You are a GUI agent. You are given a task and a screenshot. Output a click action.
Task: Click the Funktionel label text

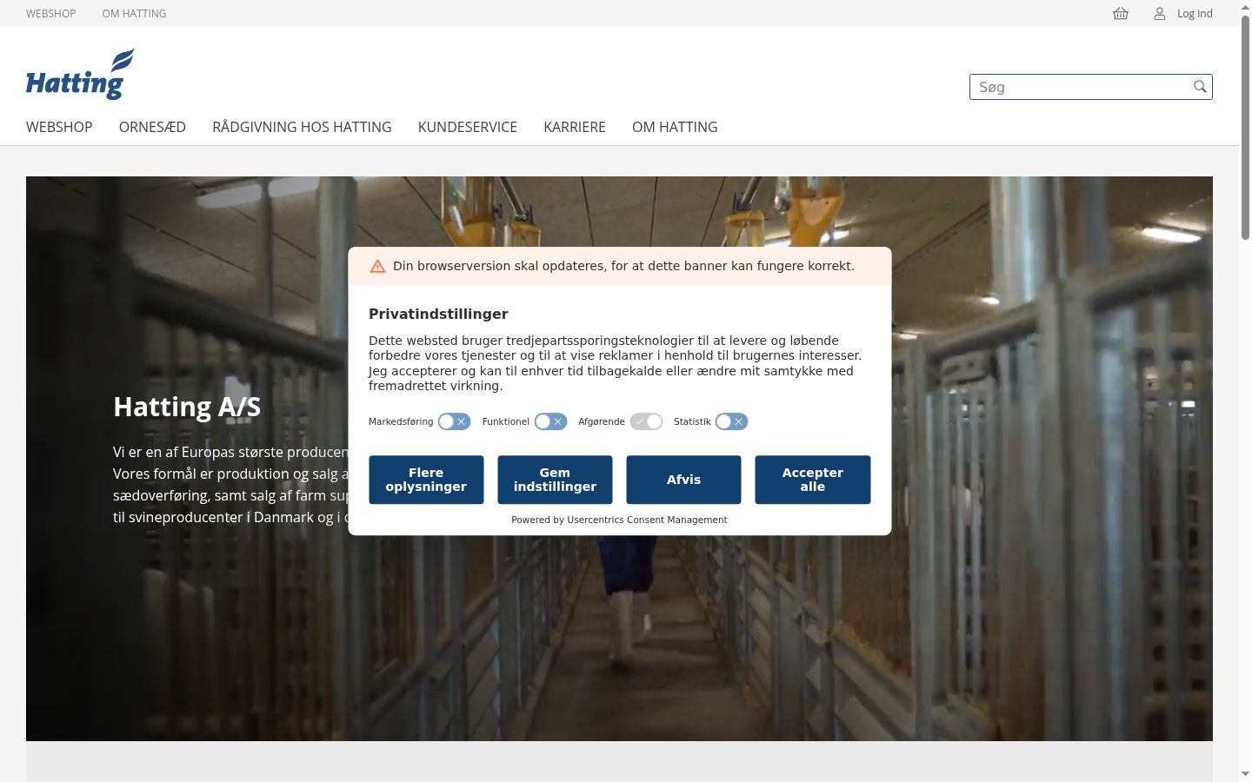(506, 421)
